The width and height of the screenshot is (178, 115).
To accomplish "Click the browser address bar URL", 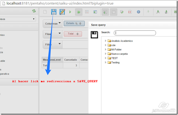I will click(60, 3).
